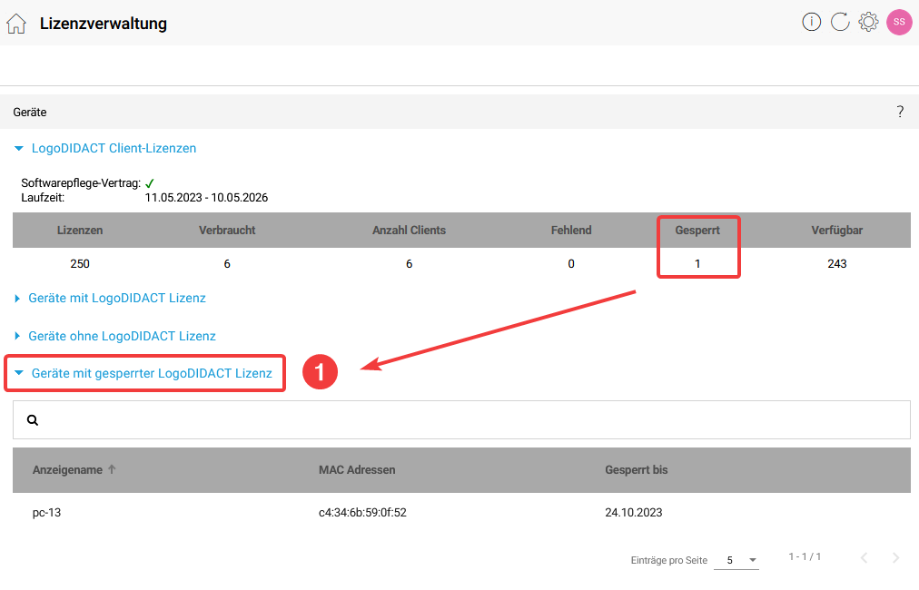Image resolution: width=919 pixels, height=590 pixels.
Task: Click the search magnifier icon
Action: point(33,420)
